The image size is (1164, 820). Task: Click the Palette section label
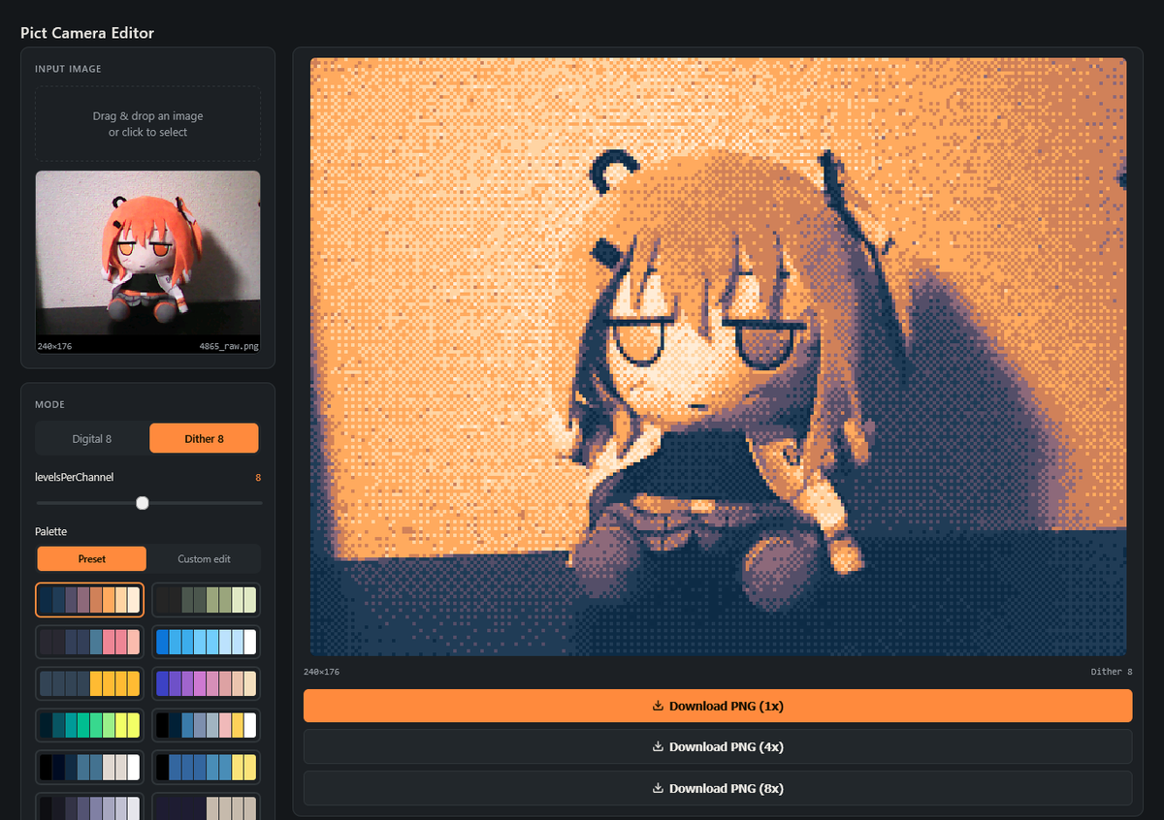coord(51,531)
